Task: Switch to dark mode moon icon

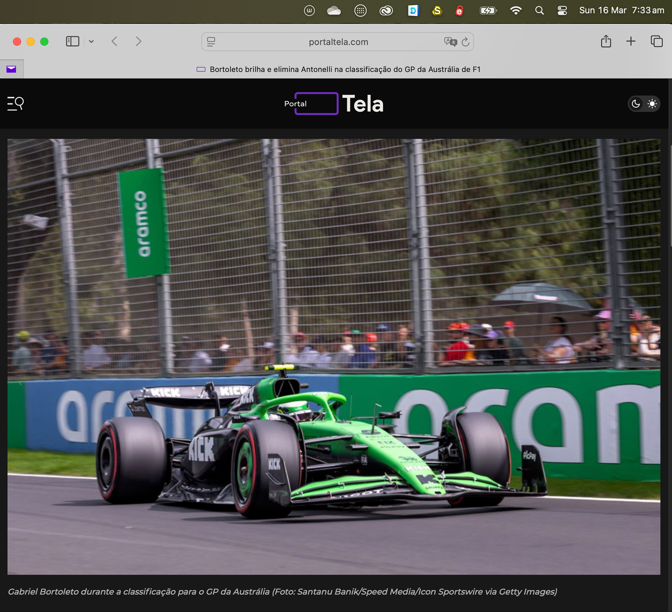Action: [x=636, y=104]
